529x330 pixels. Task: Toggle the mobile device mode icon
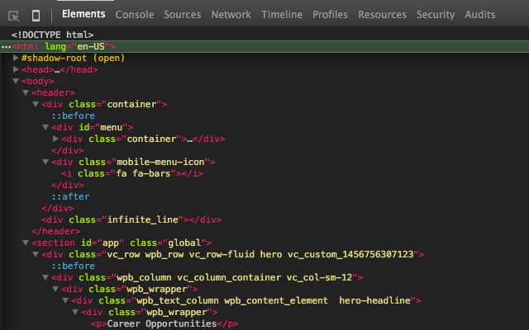coord(36,15)
